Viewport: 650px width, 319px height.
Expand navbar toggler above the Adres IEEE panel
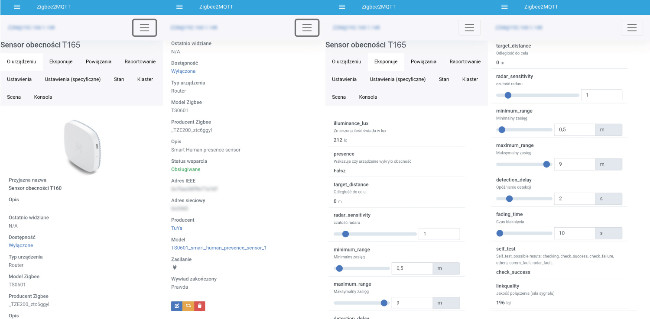(x=307, y=28)
